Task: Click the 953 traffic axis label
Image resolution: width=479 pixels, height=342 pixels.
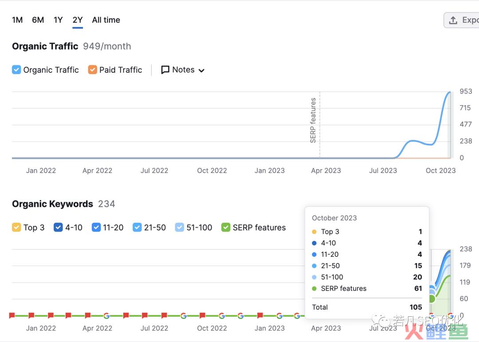Action: [466, 91]
